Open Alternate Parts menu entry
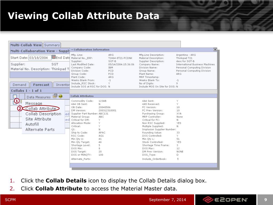The image size is (273, 205). click(x=40, y=129)
